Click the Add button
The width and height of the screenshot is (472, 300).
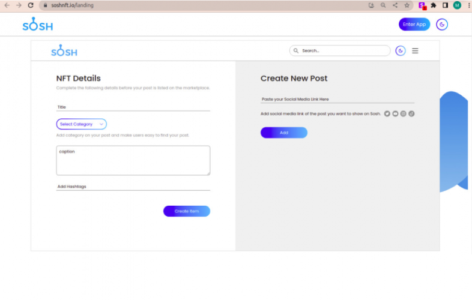coord(284,133)
